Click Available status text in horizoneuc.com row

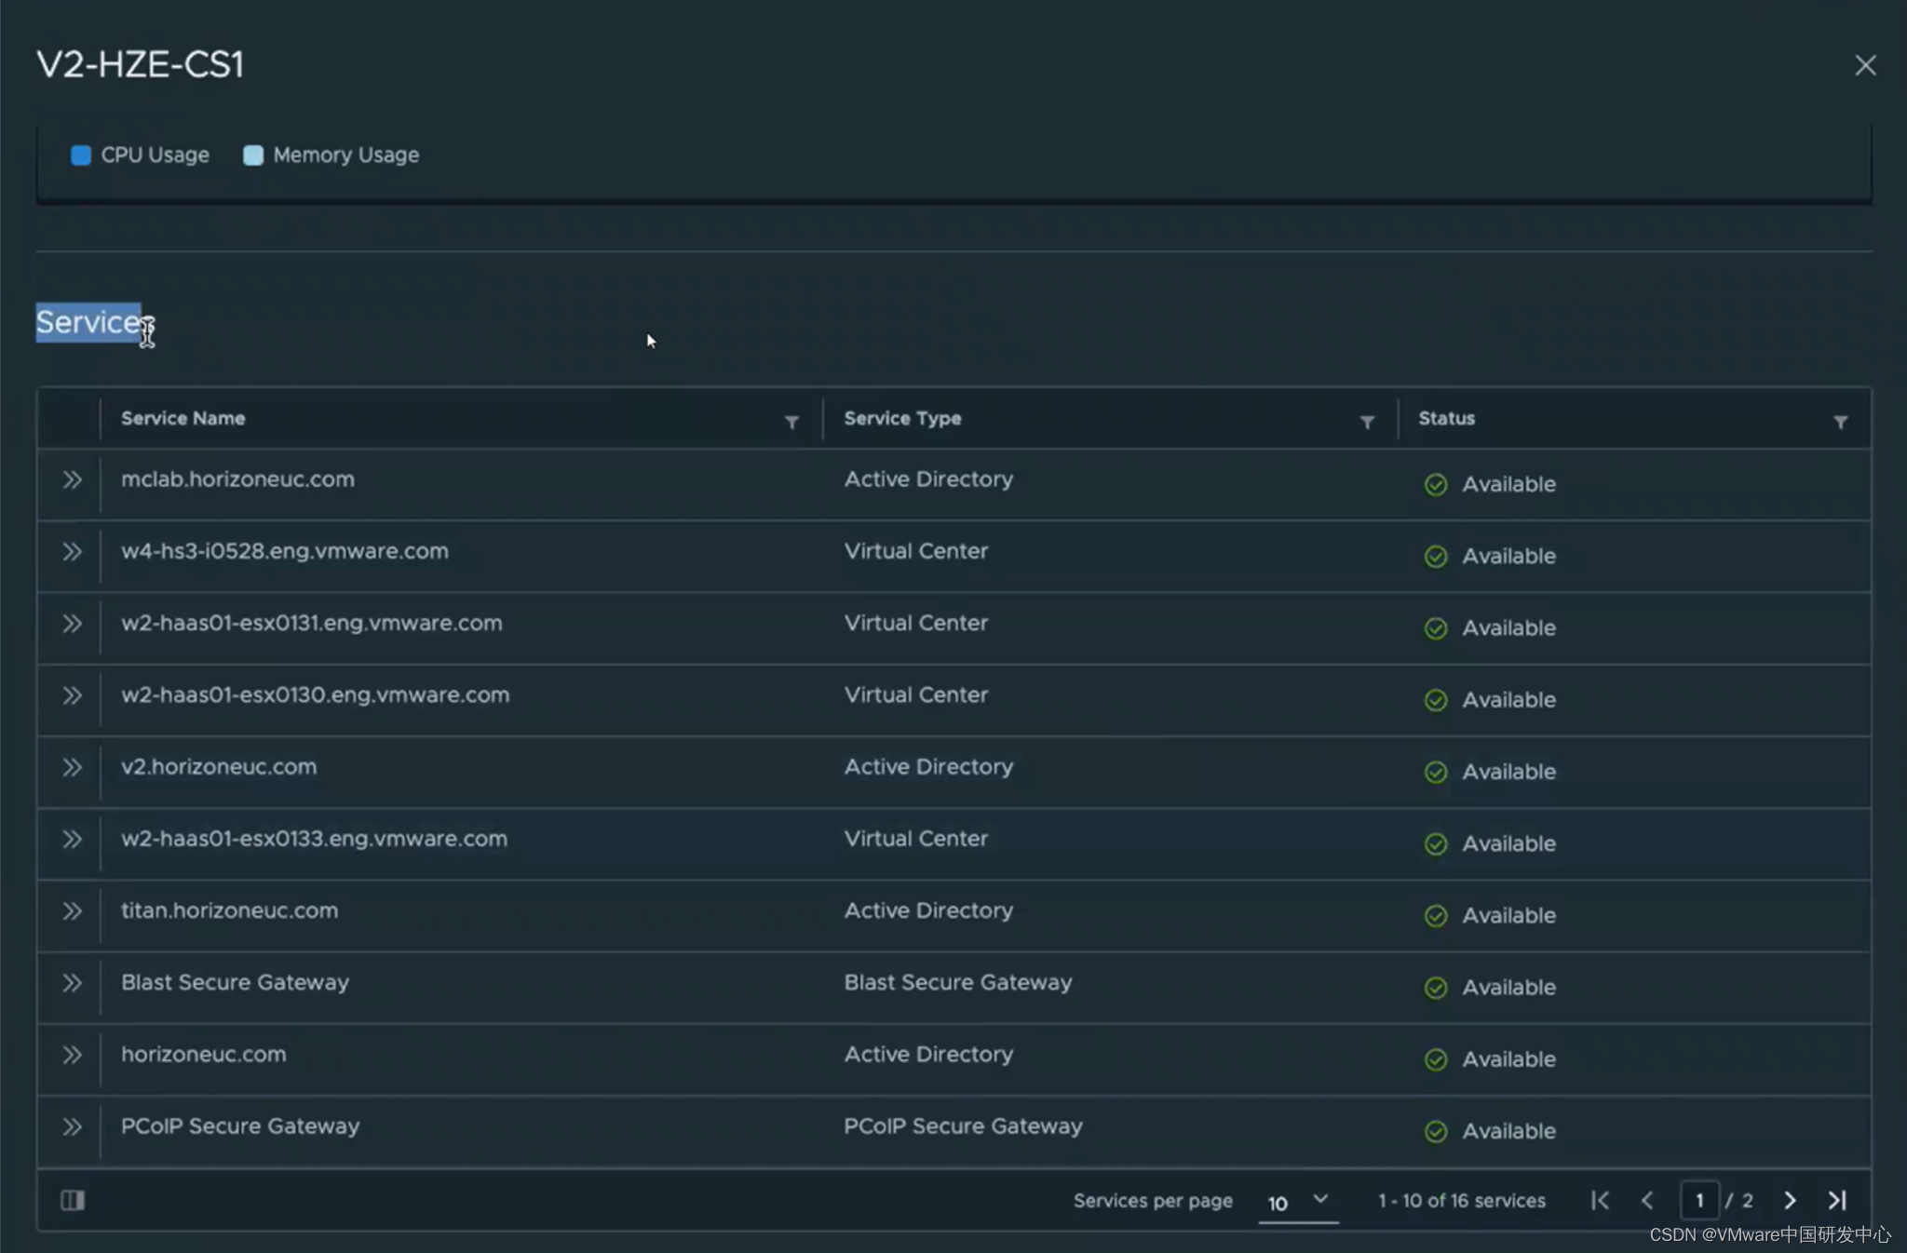1508,1059
